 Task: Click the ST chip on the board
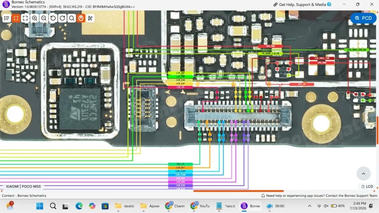(80, 109)
